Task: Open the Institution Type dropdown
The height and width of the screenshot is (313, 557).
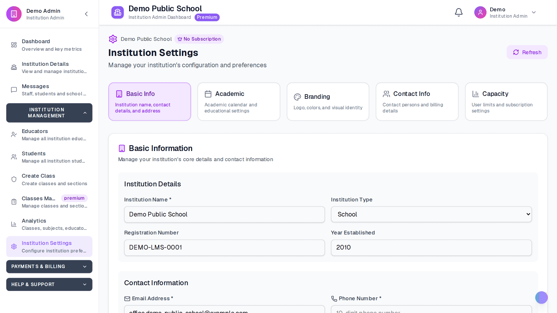Action: [431, 214]
